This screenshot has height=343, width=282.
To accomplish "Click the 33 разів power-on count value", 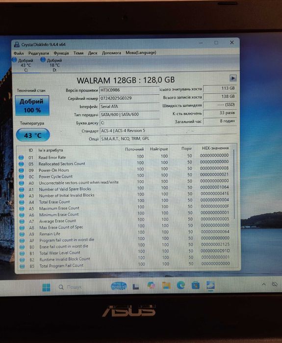I will point(220,113).
